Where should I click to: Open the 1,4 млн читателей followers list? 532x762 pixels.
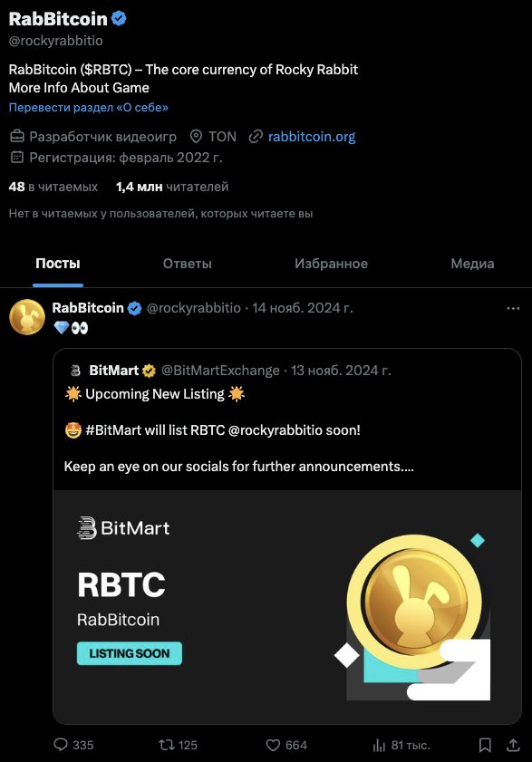click(172, 187)
